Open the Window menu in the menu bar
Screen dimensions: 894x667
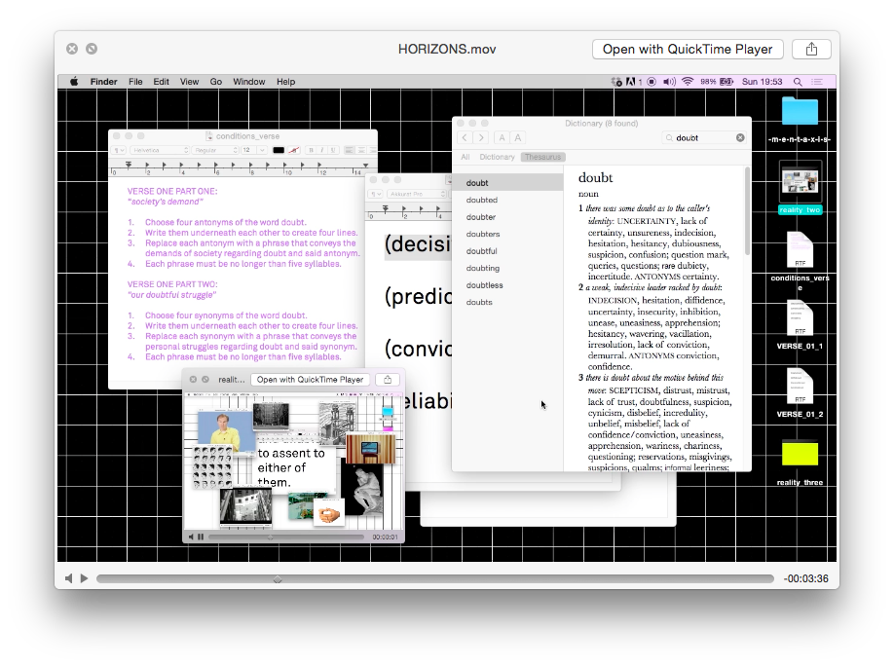tap(248, 82)
